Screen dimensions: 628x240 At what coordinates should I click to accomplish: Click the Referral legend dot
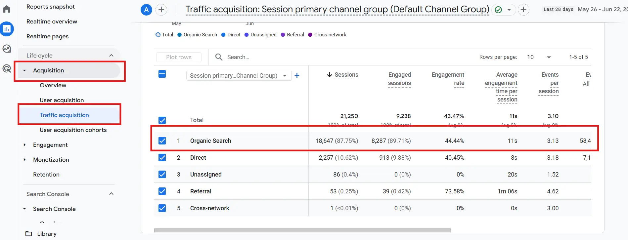283,35
